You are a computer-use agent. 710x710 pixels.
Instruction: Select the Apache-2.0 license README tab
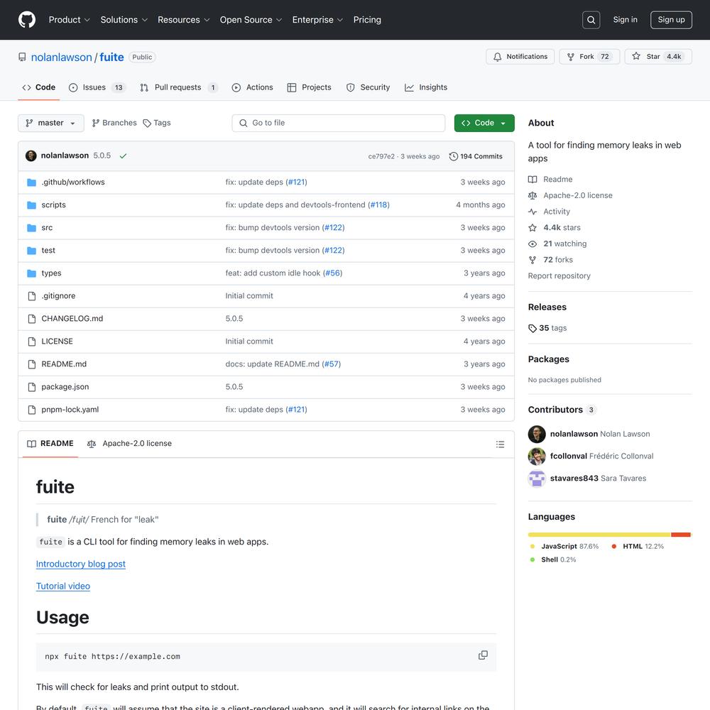point(129,444)
